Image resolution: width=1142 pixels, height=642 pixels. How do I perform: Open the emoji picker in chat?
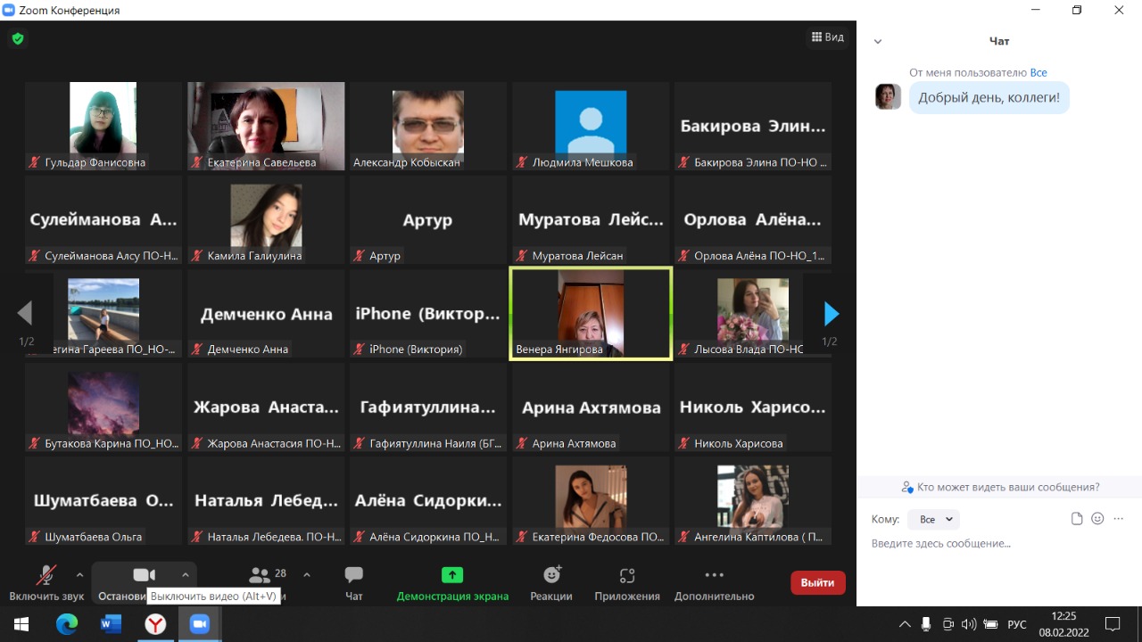[1097, 519]
